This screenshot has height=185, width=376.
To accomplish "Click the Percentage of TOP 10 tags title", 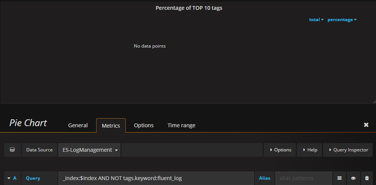I will pyautogui.click(x=189, y=8).
